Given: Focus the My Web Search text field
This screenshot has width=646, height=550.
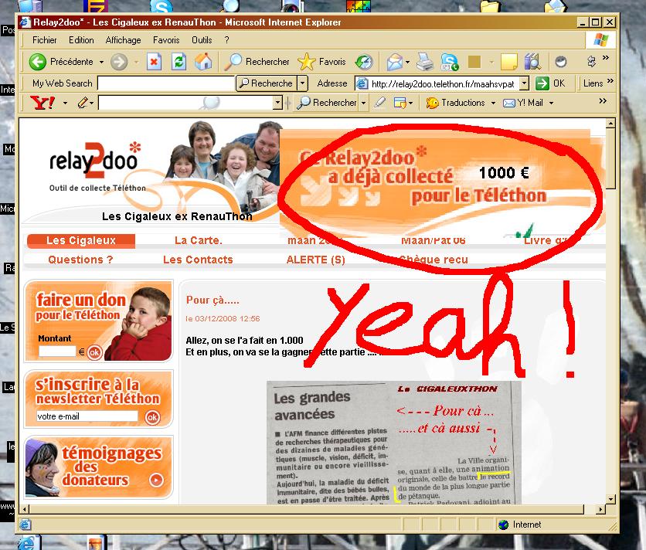Looking at the screenshot, I should 165,83.
